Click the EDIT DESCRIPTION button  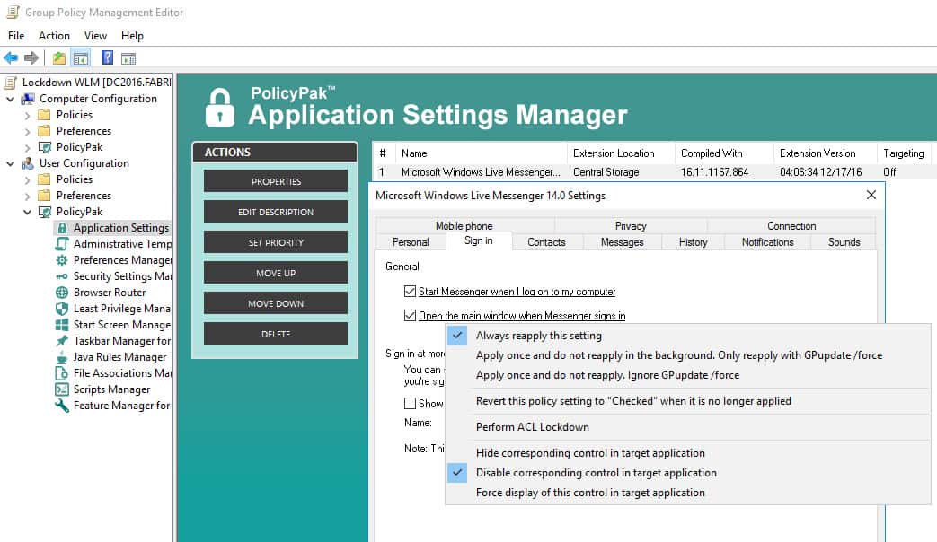click(276, 211)
